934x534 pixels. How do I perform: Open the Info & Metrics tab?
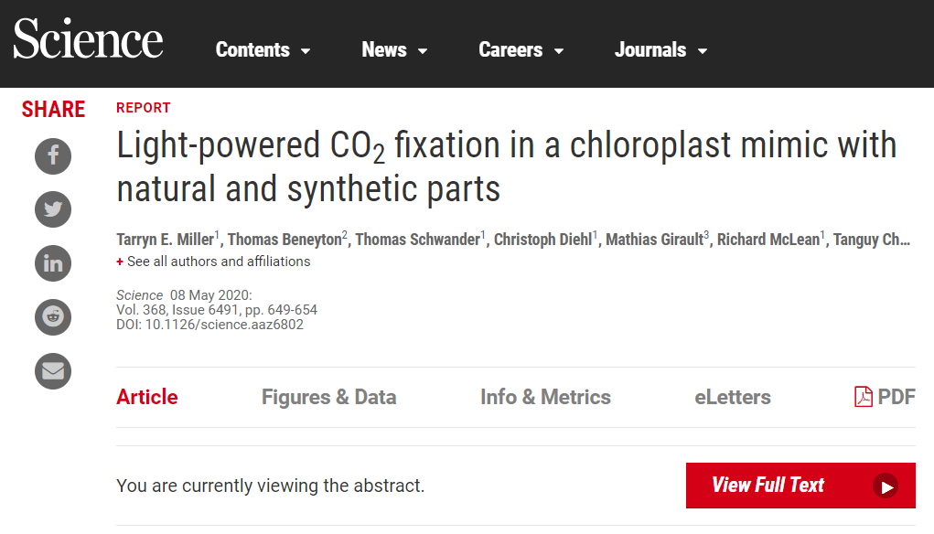pos(545,397)
